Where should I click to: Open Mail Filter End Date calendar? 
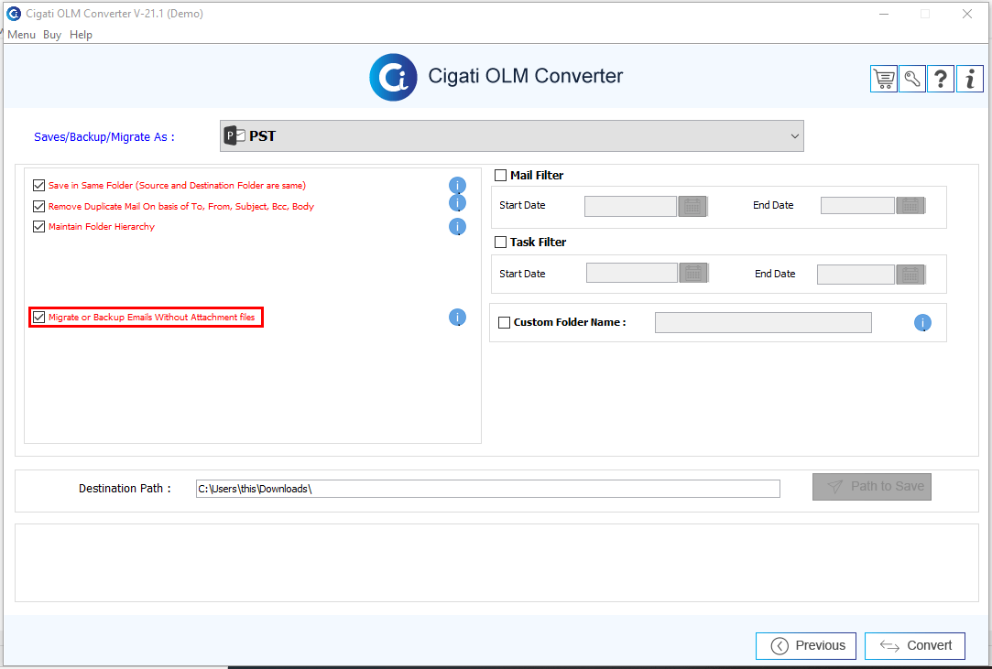tap(911, 206)
